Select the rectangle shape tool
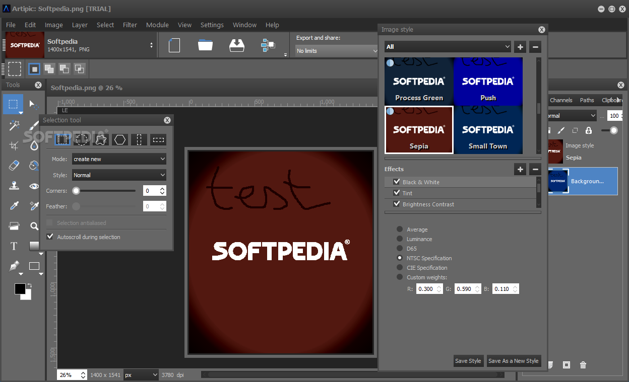 click(34, 266)
